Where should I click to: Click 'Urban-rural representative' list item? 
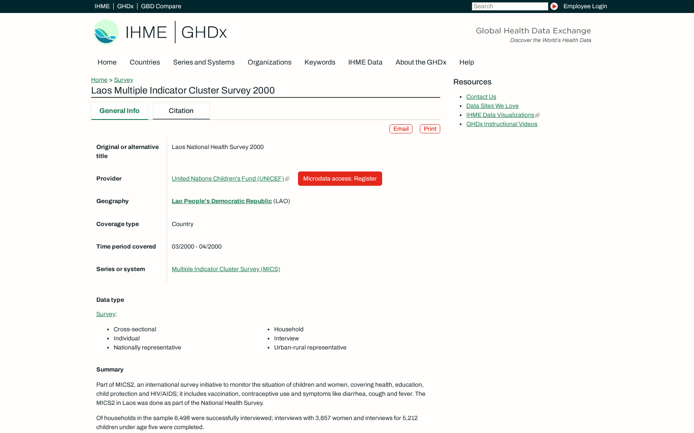(x=310, y=347)
